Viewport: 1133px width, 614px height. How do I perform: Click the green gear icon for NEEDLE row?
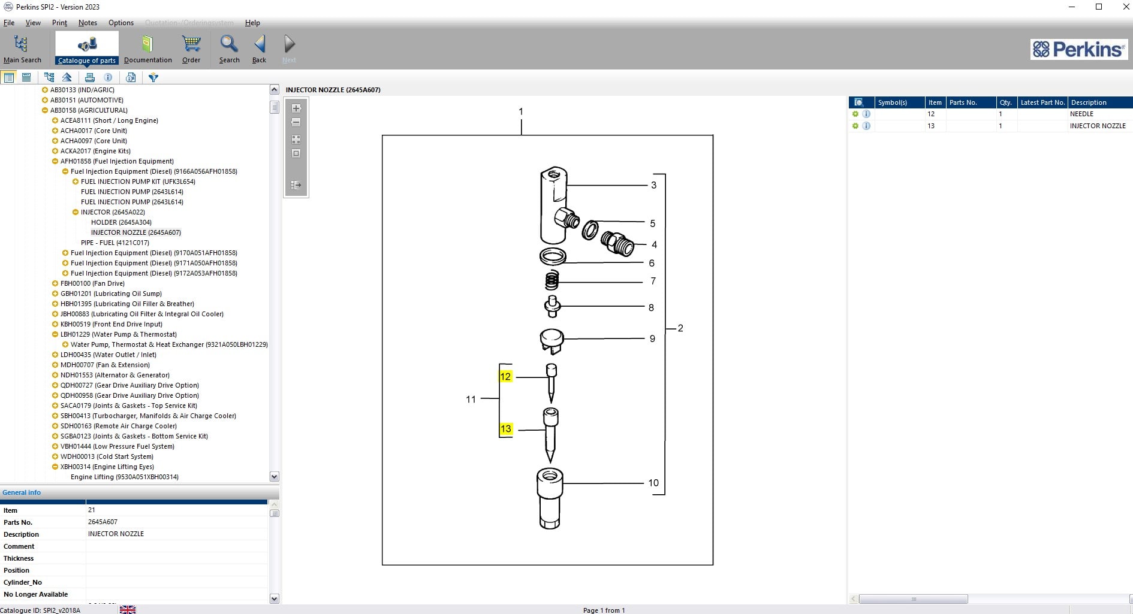[x=855, y=114]
